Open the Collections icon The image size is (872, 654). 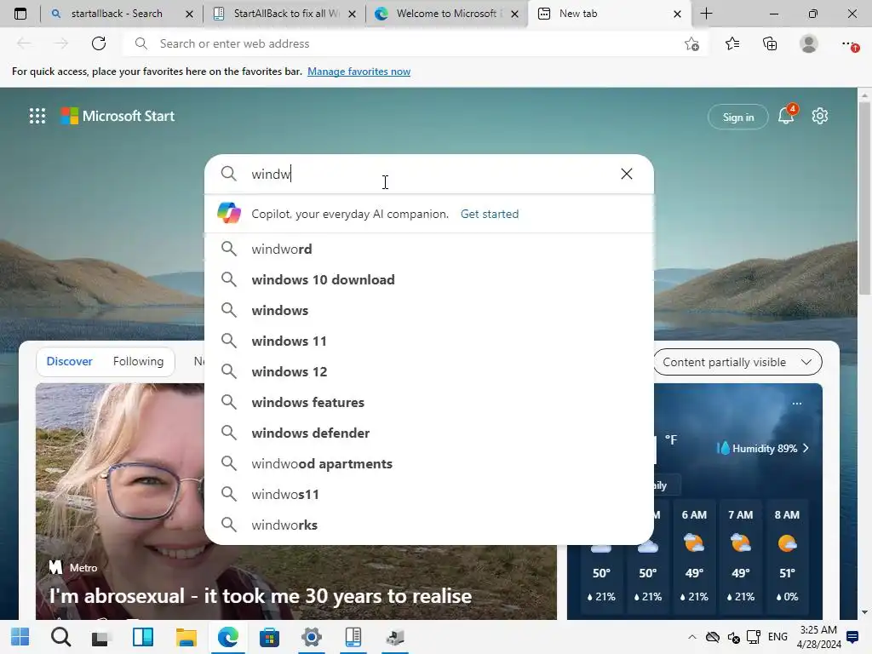tap(770, 43)
